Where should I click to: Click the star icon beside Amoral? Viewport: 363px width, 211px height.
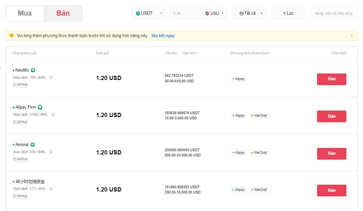[x=51, y=152]
